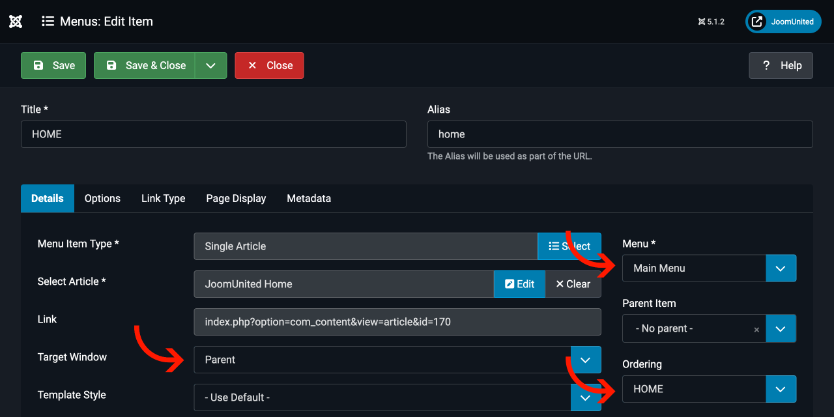Click into the Alias input field
The image size is (834, 417).
(620, 134)
